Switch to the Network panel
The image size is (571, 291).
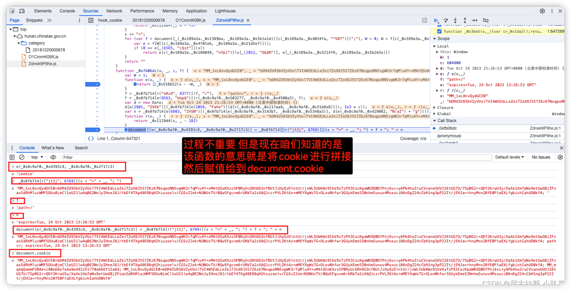[x=114, y=11]
